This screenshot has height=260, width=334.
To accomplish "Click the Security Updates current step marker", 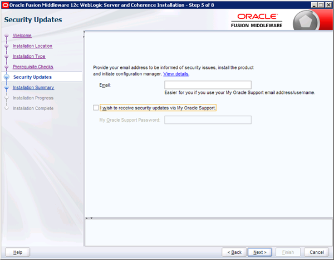I will [x=7, y=77].
